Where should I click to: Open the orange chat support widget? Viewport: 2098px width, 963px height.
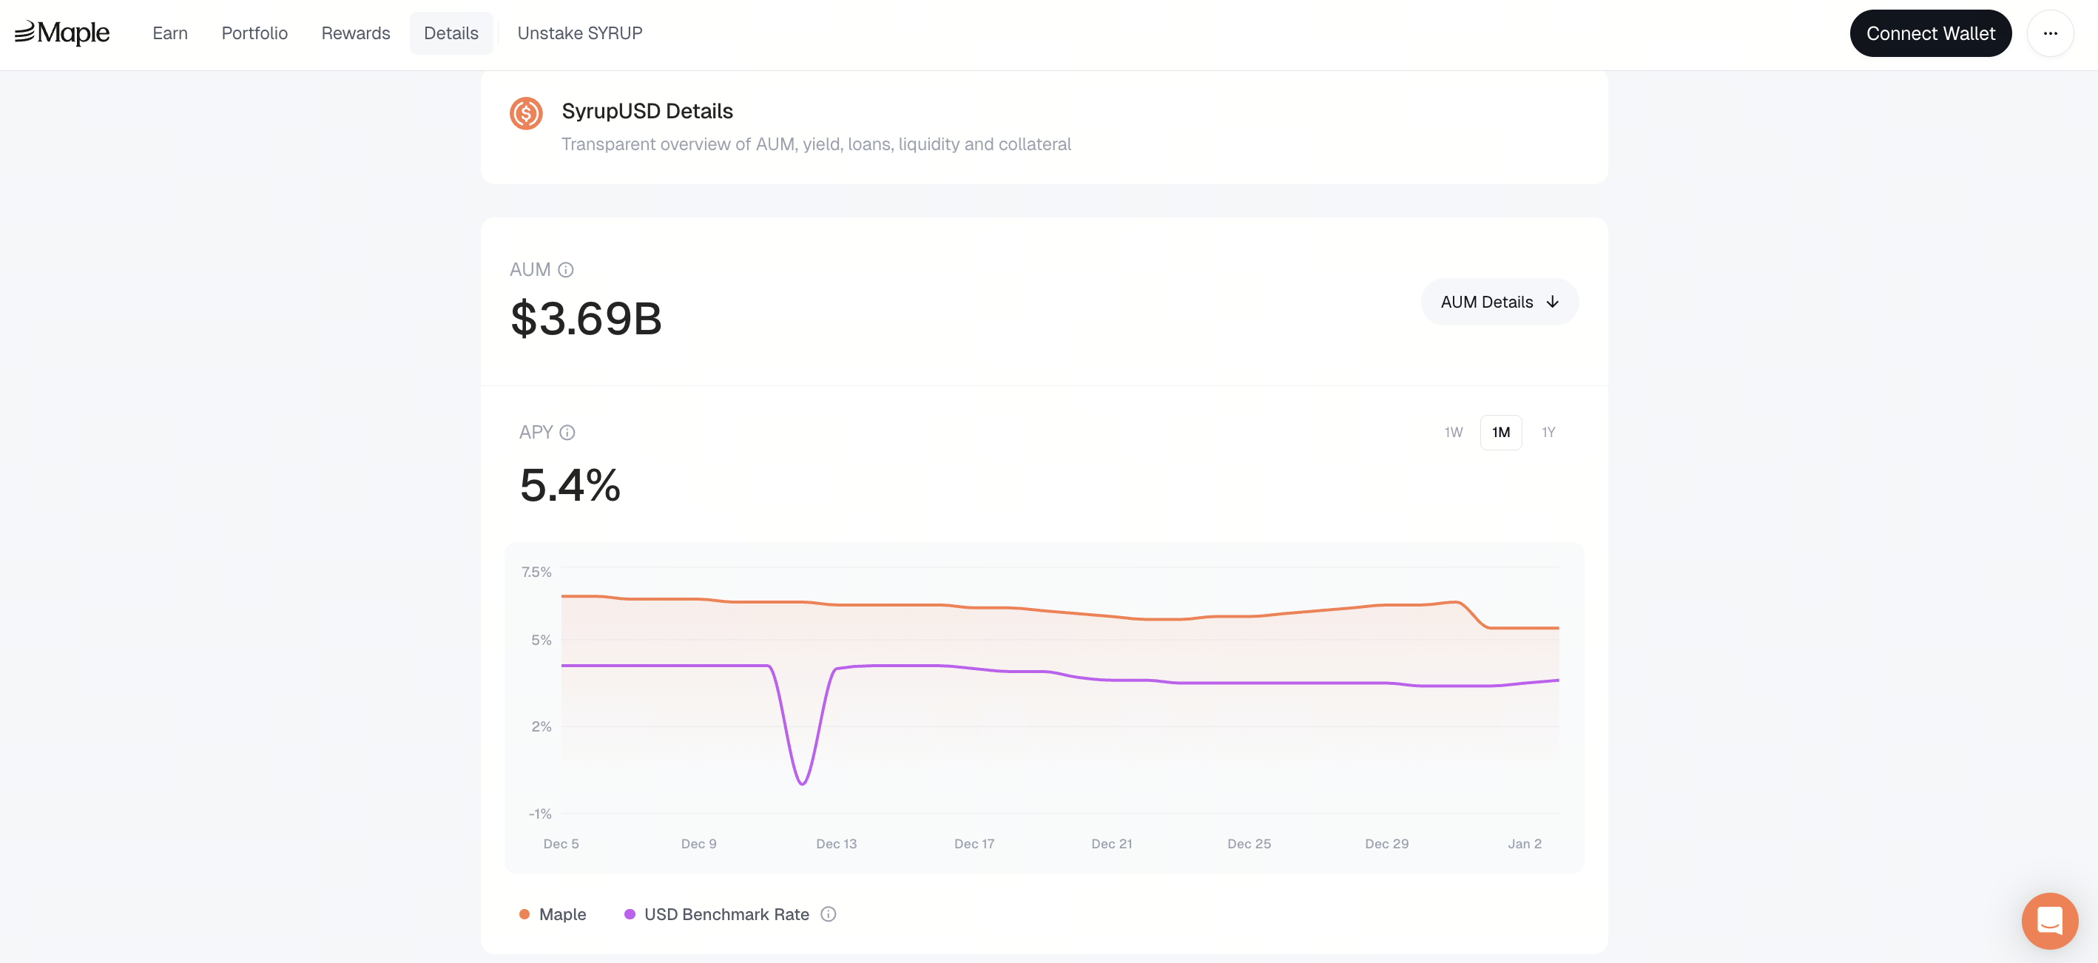[2049, 920]
